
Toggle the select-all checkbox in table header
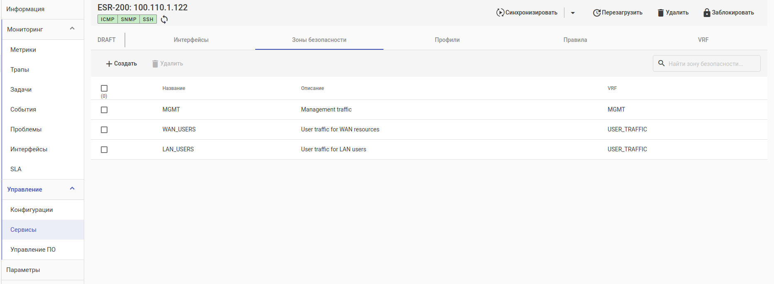(x=104, y=88)
